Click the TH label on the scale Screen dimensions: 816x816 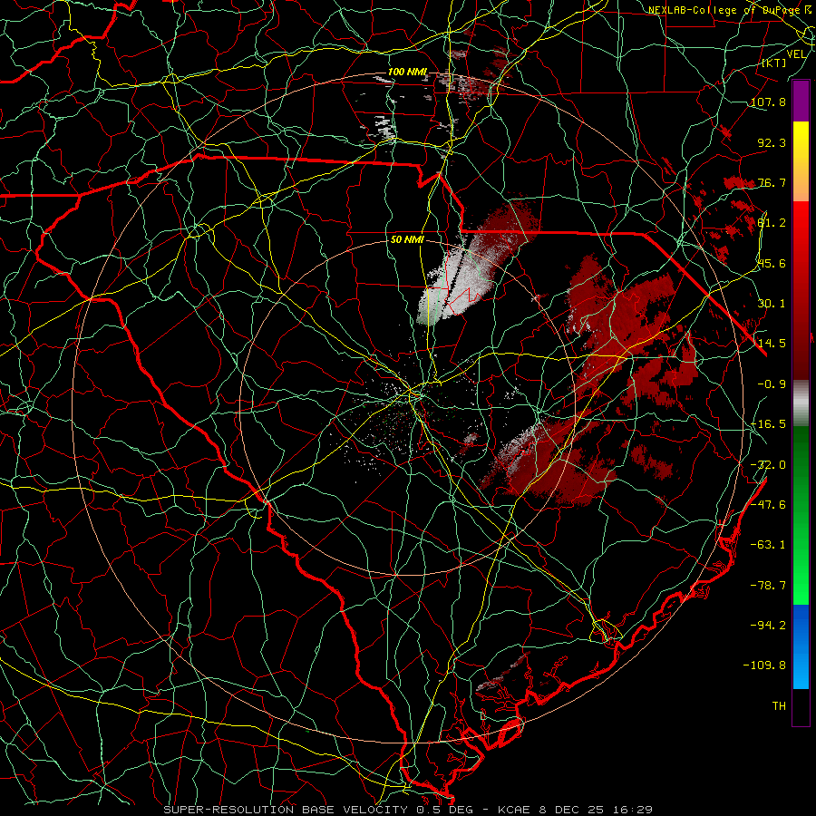coord(779,706)
